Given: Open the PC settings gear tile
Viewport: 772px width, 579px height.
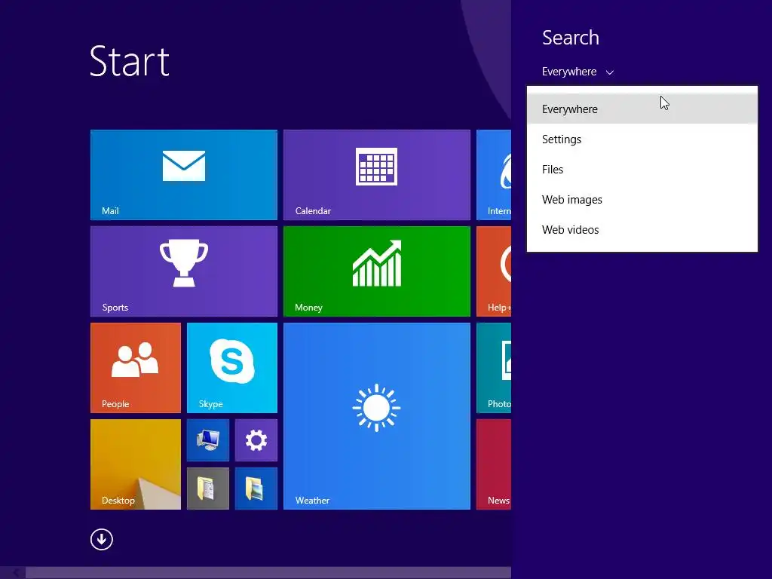Looking at the screenshot, I should click(256, 440).
